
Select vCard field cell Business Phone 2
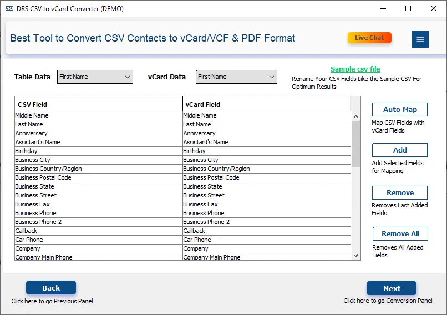(x=267, y=222)
